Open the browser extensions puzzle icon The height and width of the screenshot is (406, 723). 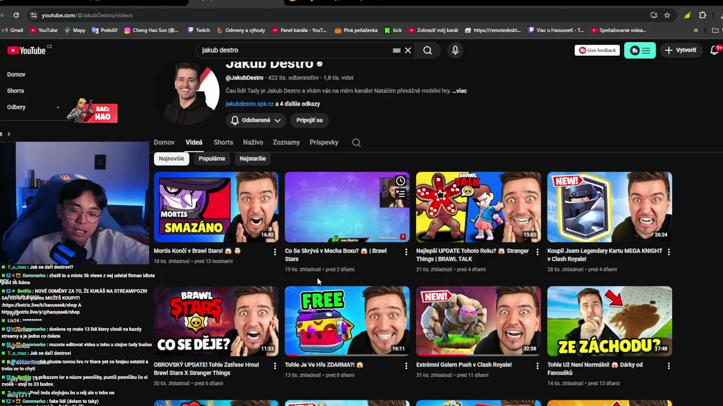[703, 15]
